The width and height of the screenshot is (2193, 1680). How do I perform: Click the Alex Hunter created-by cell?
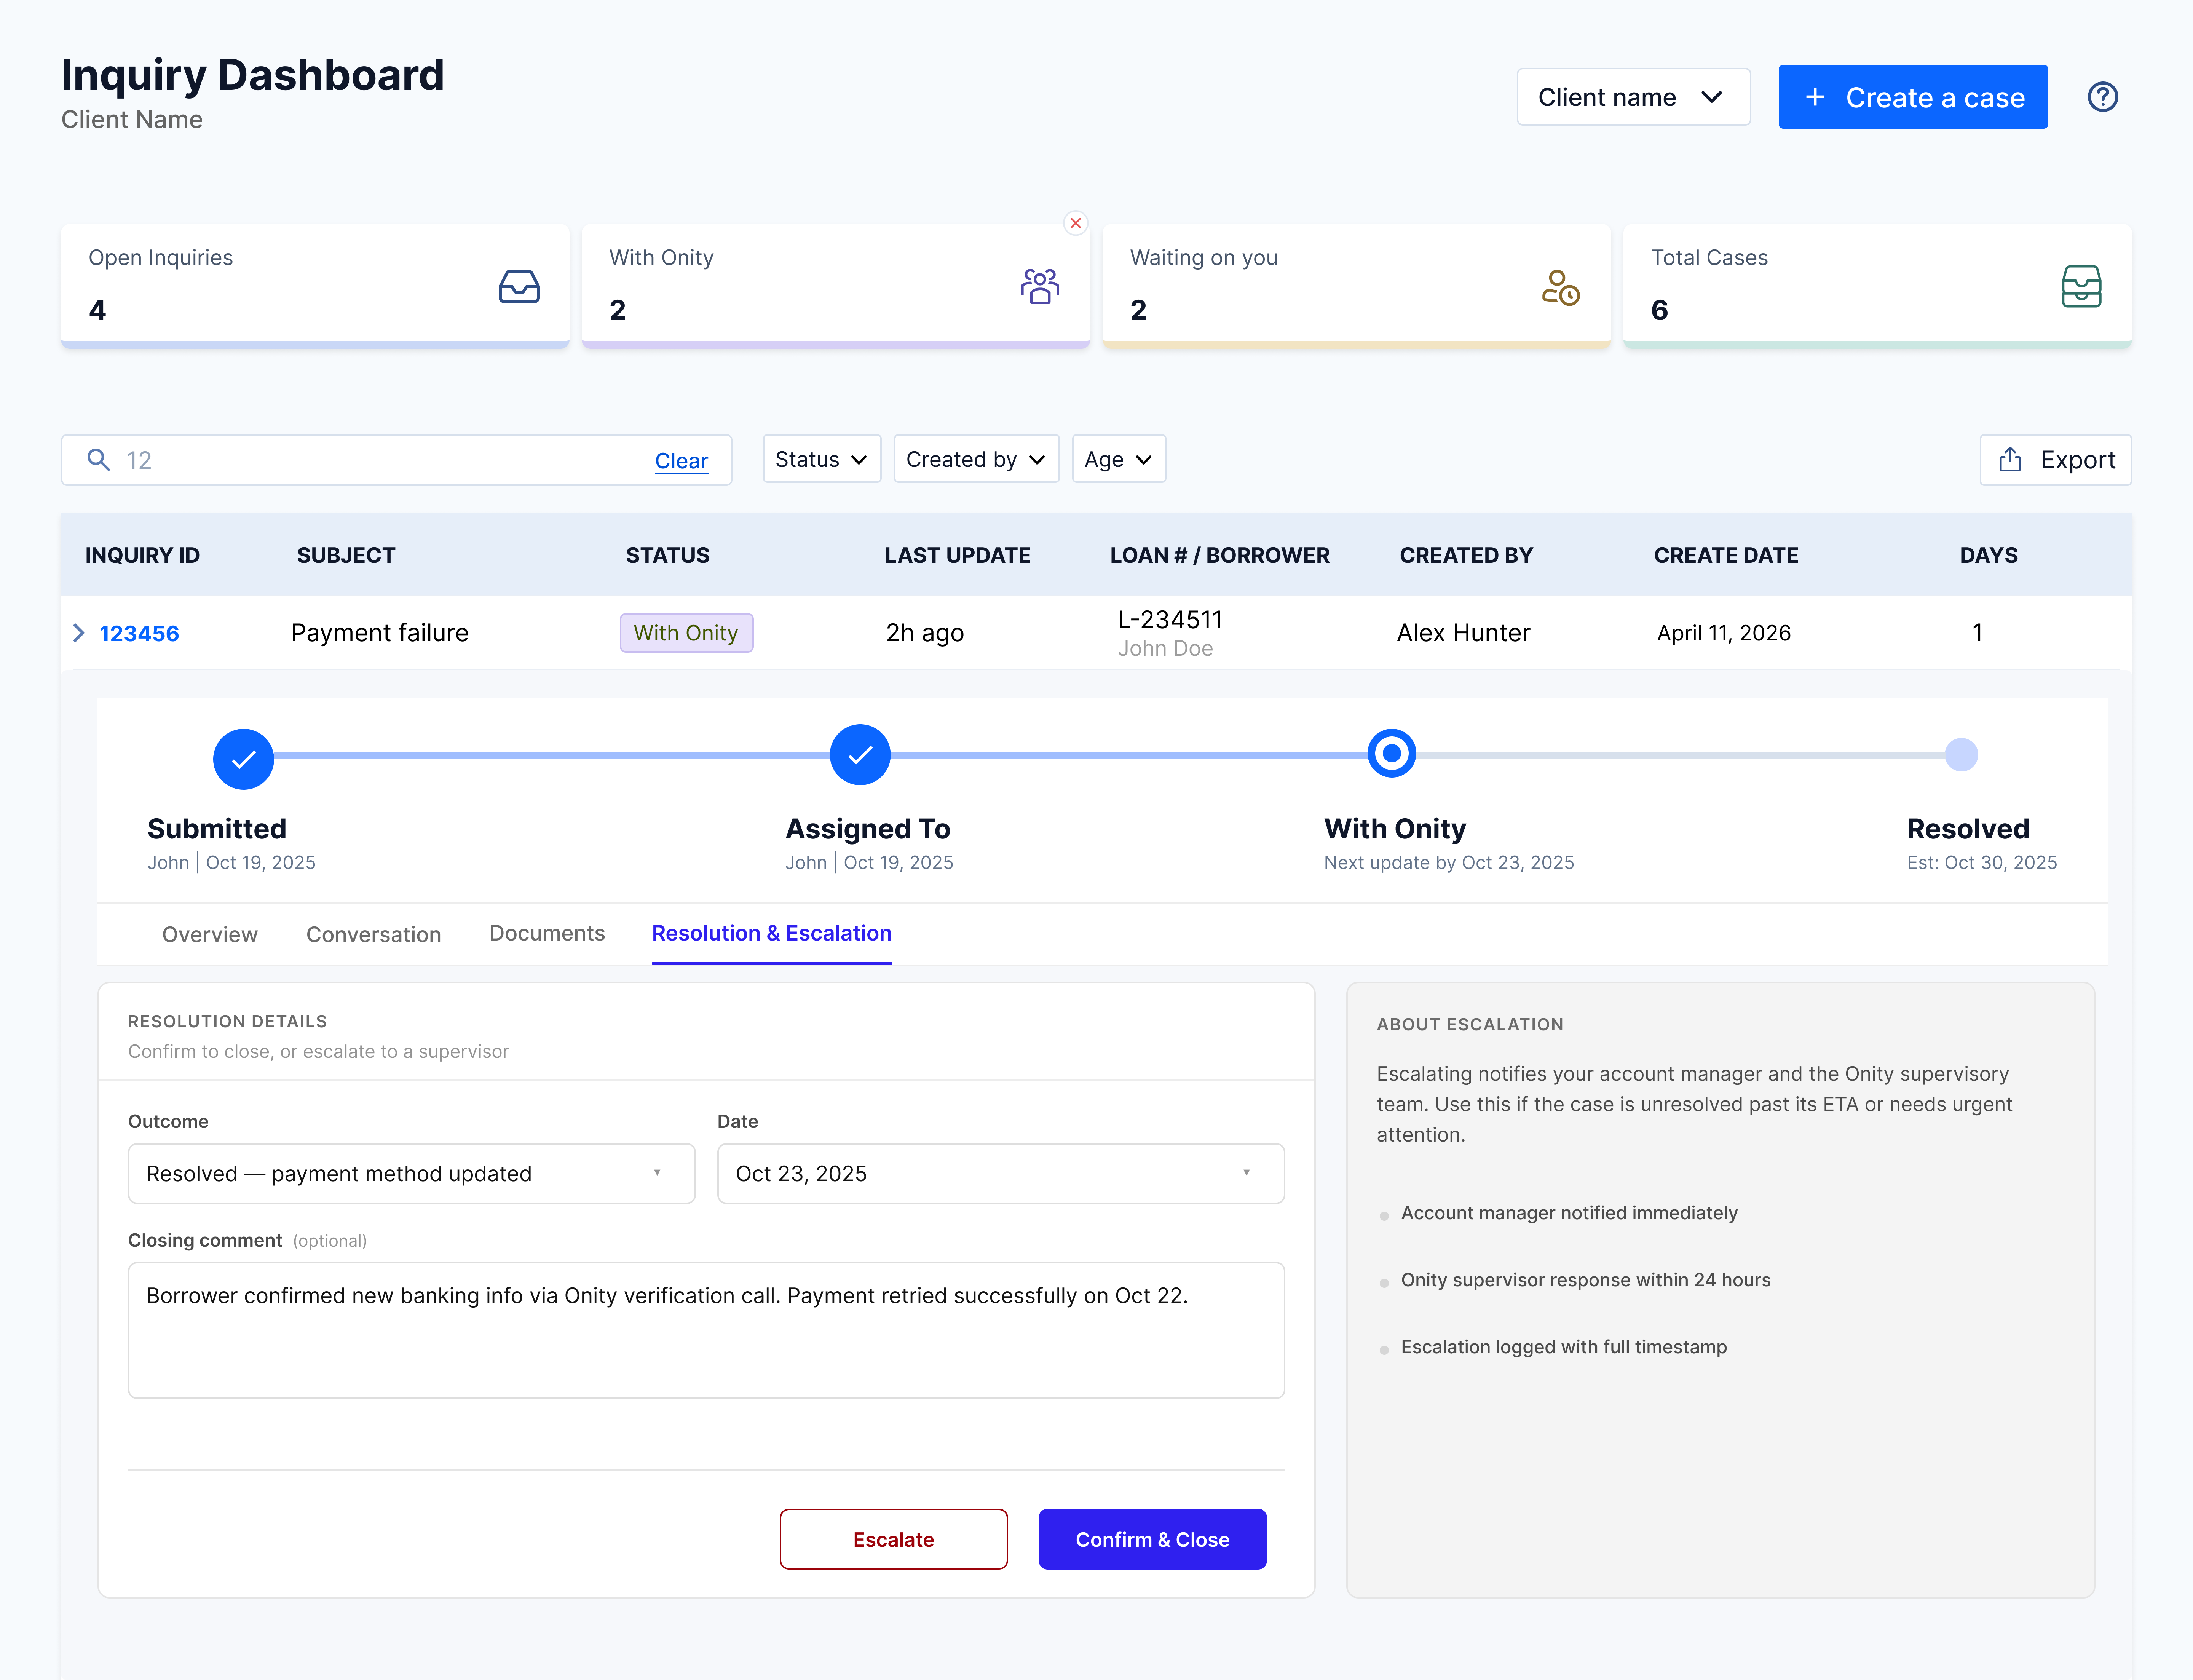click(x=1463, y=633)
